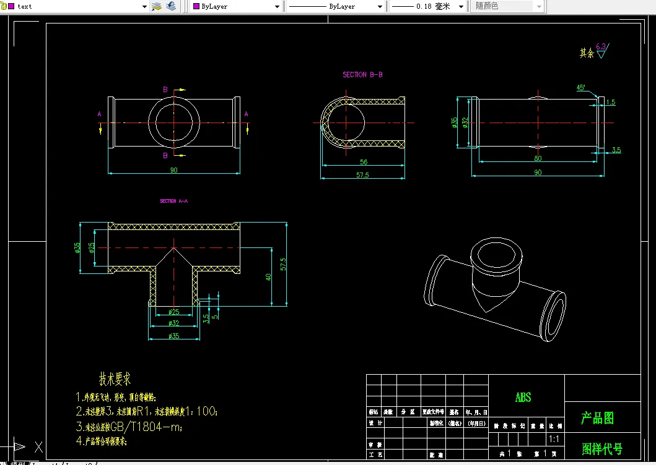The height and width of the screenshot is (465, 656).
Task: Select the 图样代号 title block cell
Action: click(x=601, y=449)
